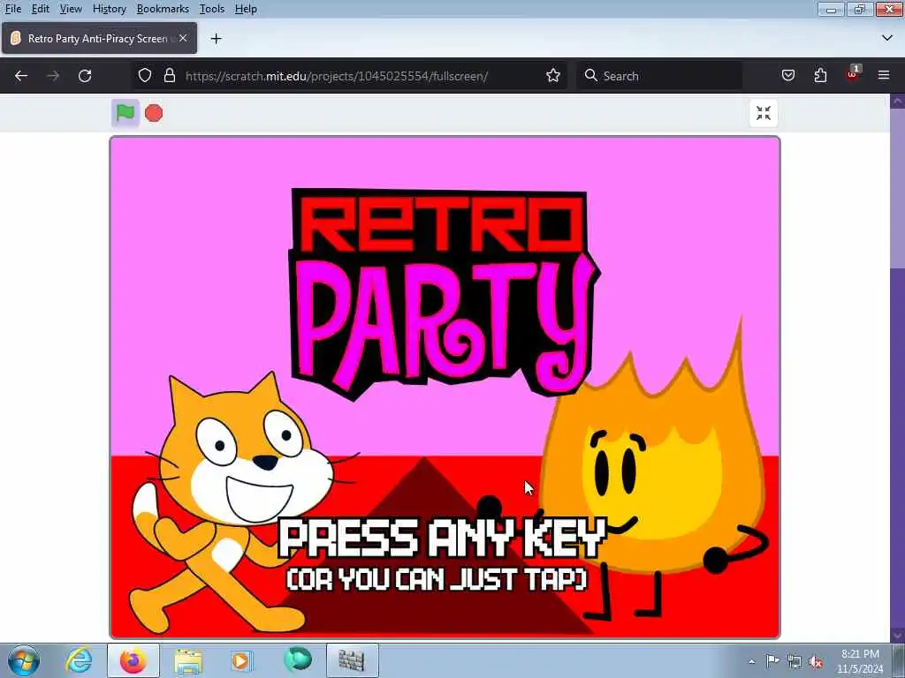905x678 pixels.
Task: Save the page to Pocket
Action: (787, 76)
